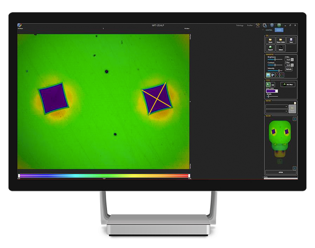Switch to the 2D image view mode

[x=268, y=75]
